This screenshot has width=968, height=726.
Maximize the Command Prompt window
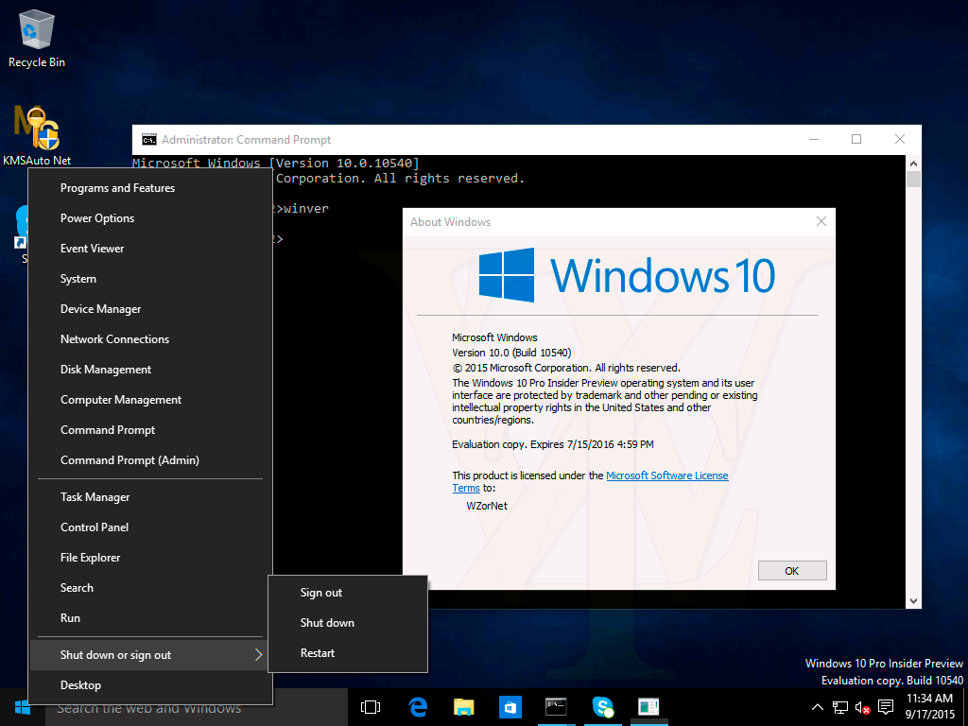click(x=856, y=140)
